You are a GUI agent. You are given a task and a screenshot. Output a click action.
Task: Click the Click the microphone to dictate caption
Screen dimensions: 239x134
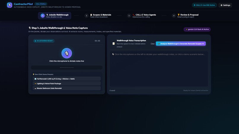coord(67,61)
